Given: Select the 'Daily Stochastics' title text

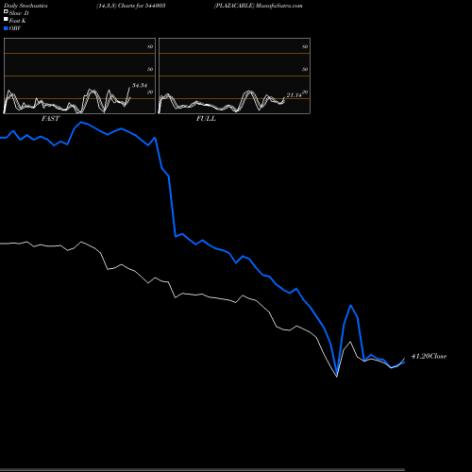Looking at the screenshot, I should point(25,6).
